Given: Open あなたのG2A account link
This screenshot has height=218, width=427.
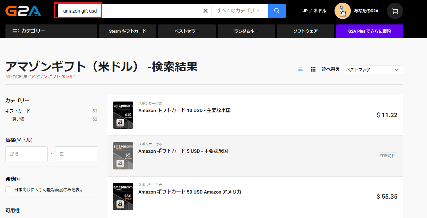Looking at the screenshot, I should pyautogui.click(x=366, y=11).
